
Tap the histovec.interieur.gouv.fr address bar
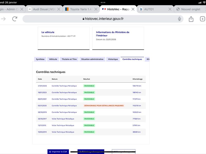coord(103,19)
